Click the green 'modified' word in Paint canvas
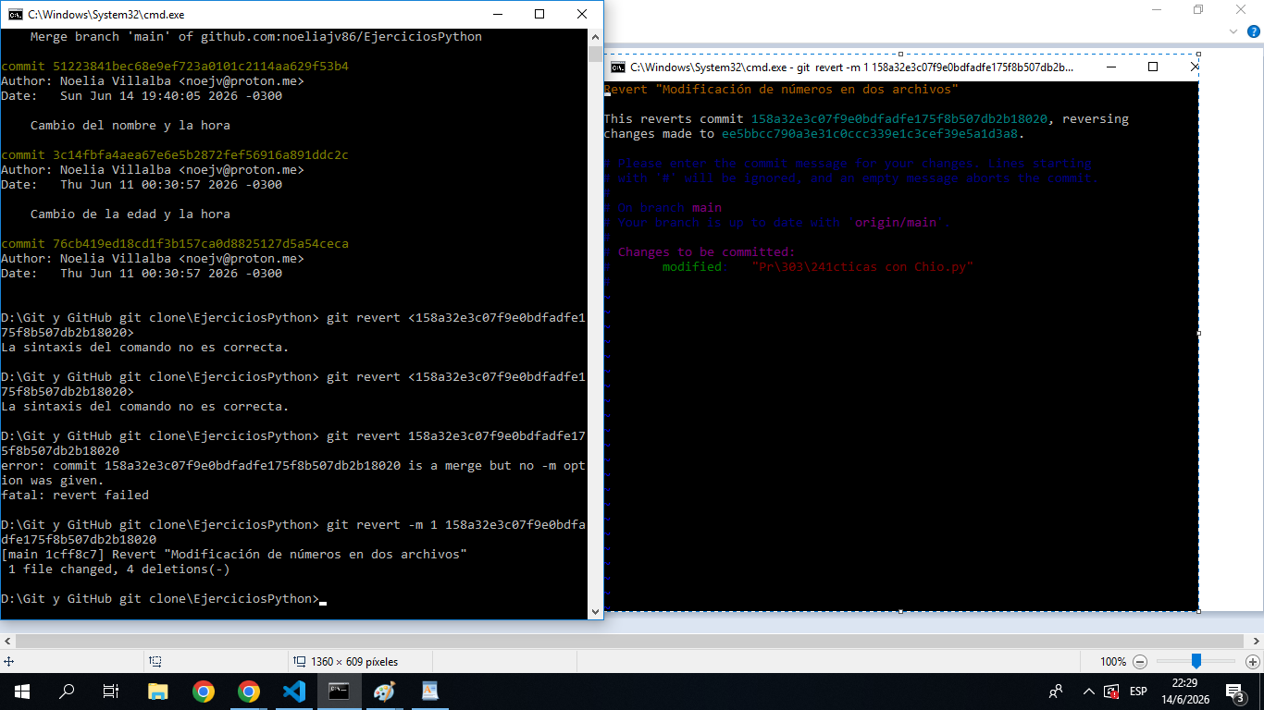 pos(692,267)
